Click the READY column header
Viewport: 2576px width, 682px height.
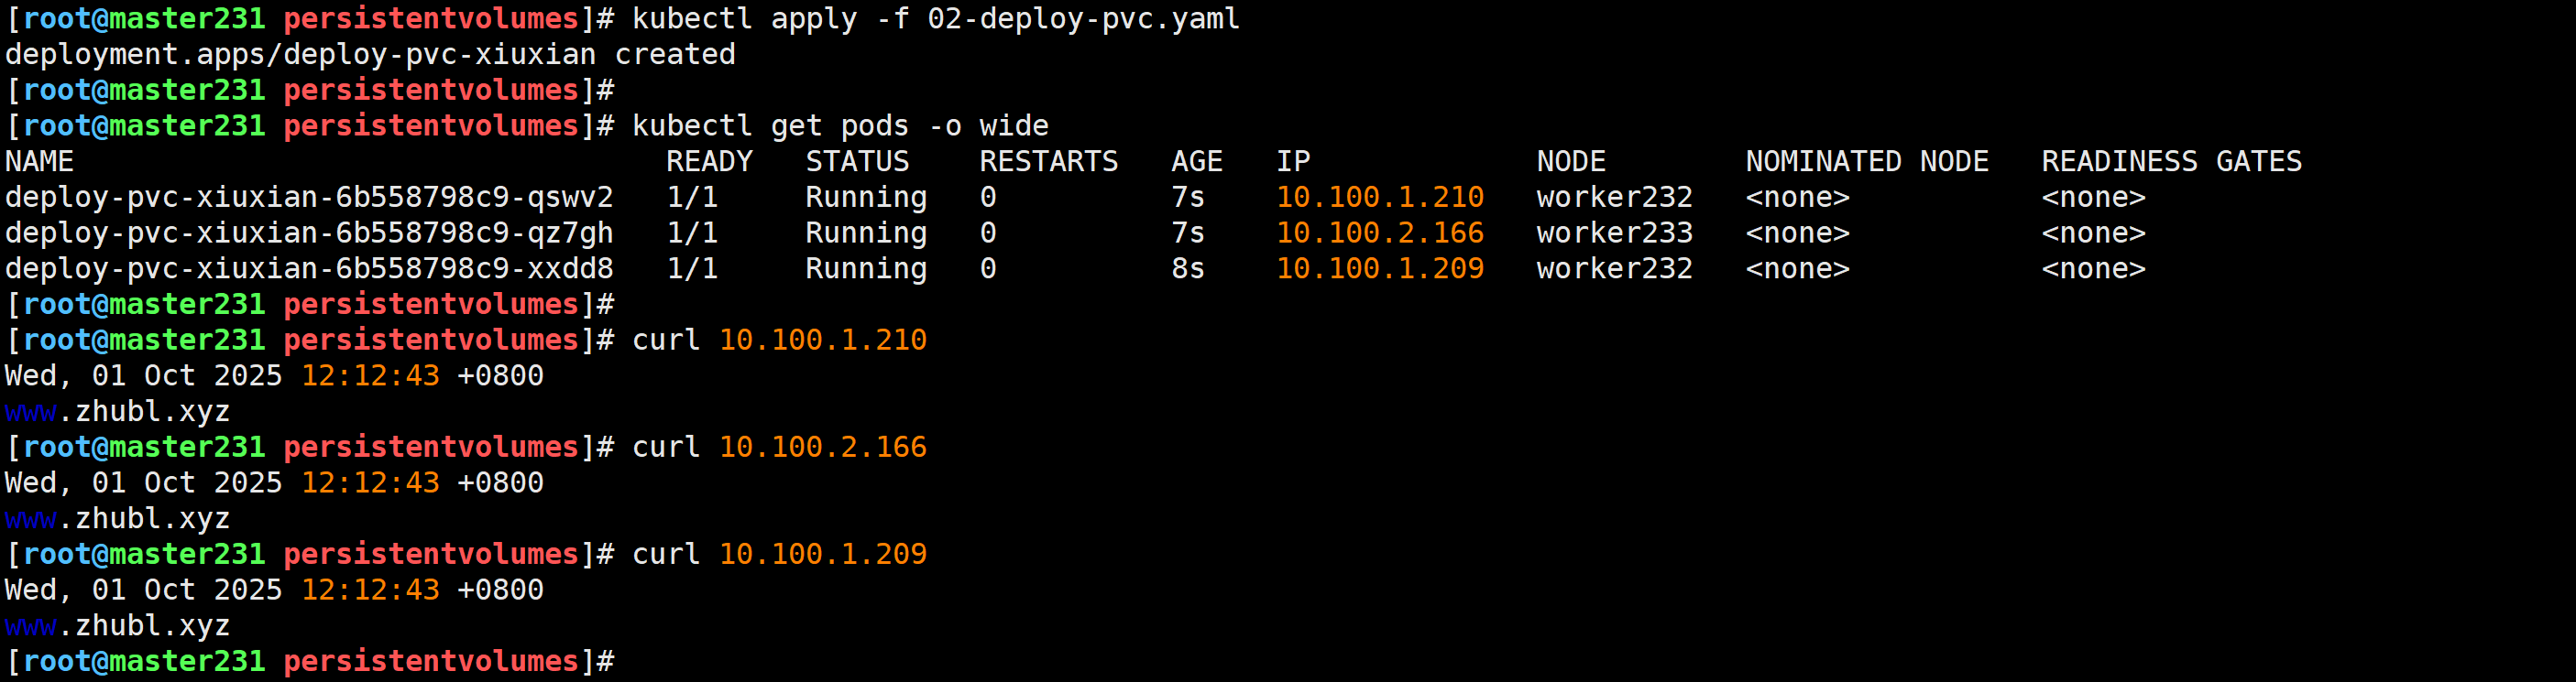(709, 162)
